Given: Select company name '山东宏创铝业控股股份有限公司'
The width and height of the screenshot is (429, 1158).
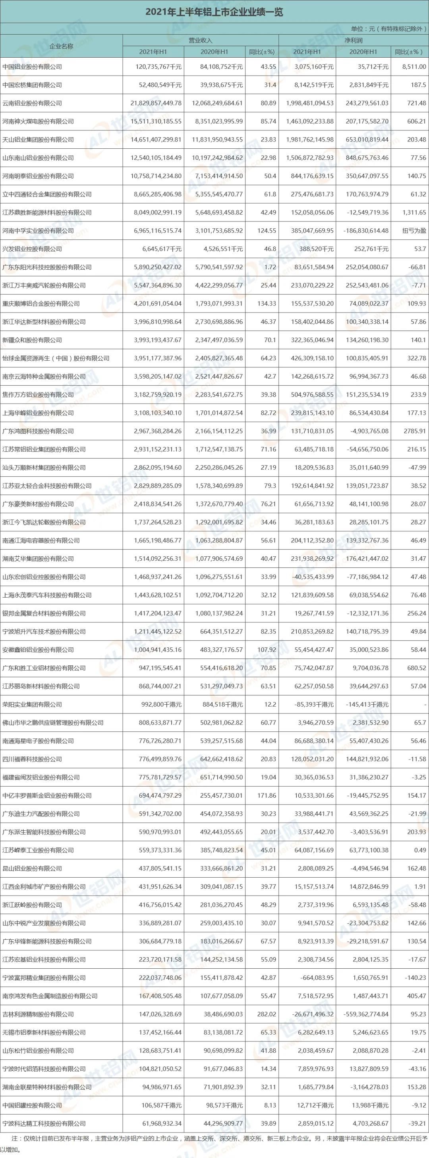Looking at the screenshot, I should pyautogui.click(x=44, y=577).
